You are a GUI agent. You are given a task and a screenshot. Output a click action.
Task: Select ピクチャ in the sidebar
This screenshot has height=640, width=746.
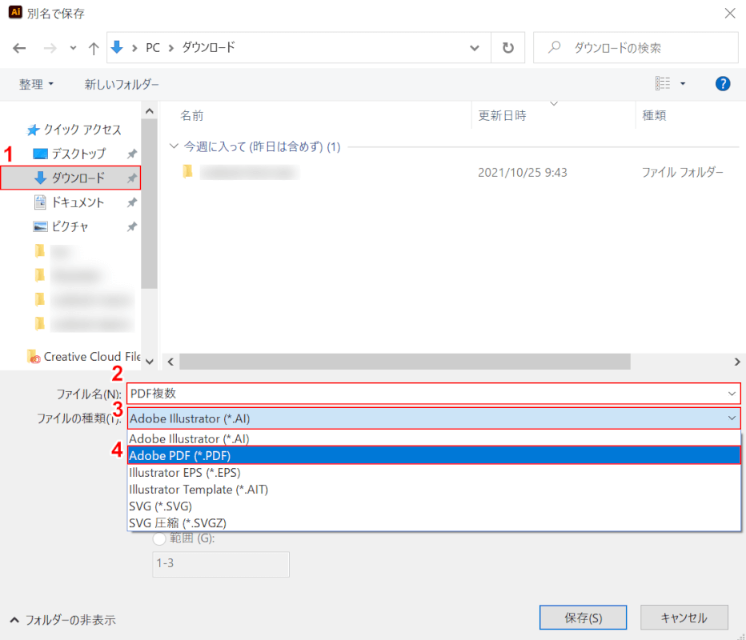(x=60, y=226)
